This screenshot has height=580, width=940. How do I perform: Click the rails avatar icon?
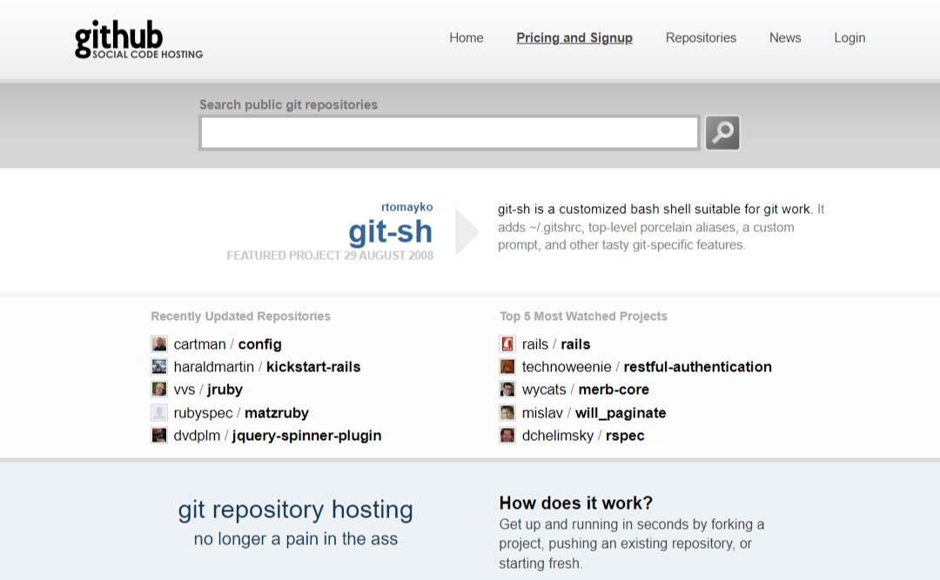point(507,344)
